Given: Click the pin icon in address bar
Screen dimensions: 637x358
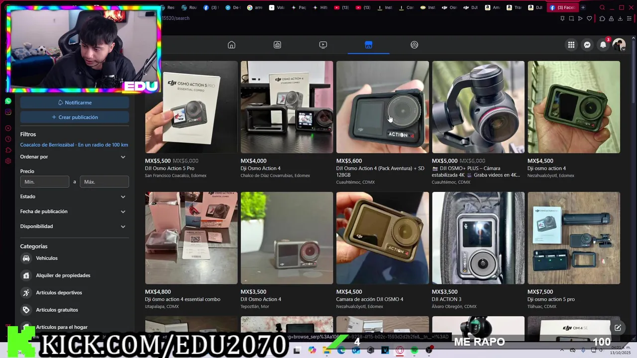Looking at the screenshot, I should pyautogui.click(x=562, y=18).
